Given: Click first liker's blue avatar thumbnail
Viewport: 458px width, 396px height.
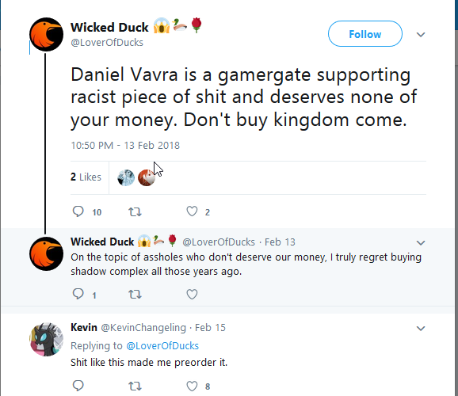Looking at the screenshot, I should 126,177.
